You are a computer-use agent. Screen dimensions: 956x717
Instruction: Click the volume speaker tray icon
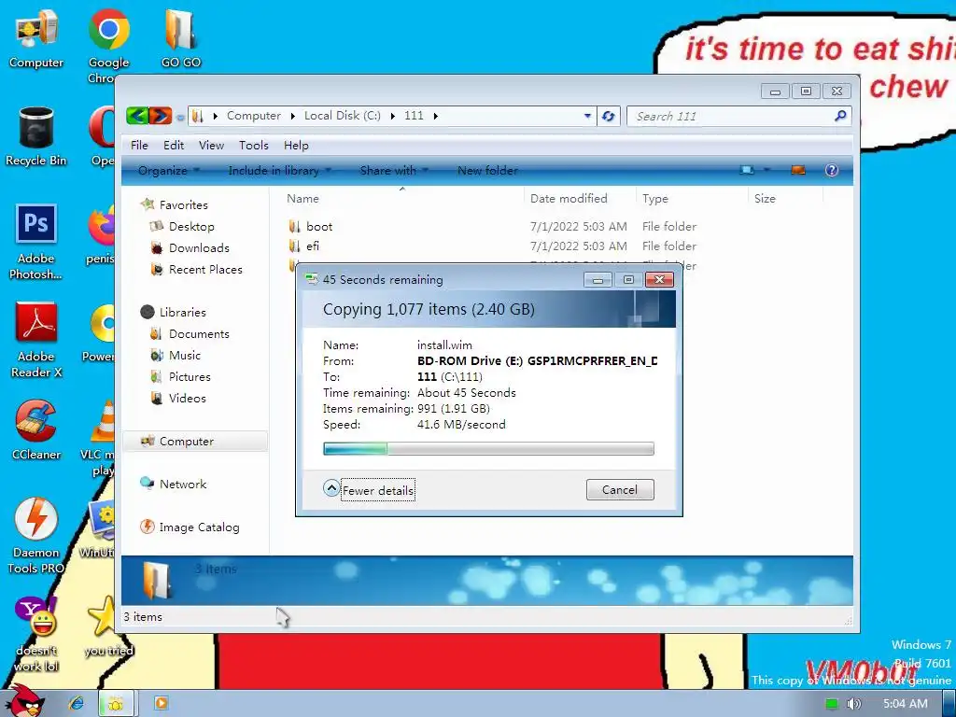pyautogui.click(x=854, y=704)
